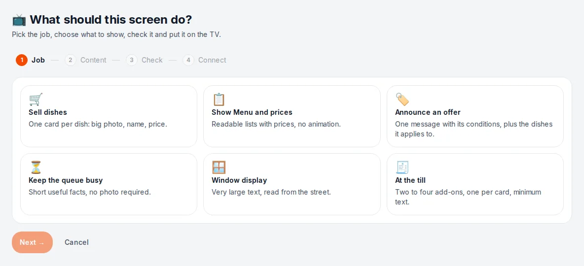The width and height of the screenshot is (584, 266).
Task: Click the clipboard icon for Show Menu and prices
Action: [x=219, y=100]
